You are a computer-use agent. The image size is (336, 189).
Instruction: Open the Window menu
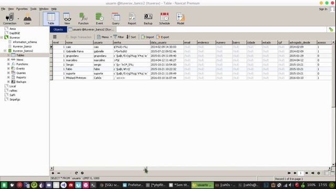(44, 9)
